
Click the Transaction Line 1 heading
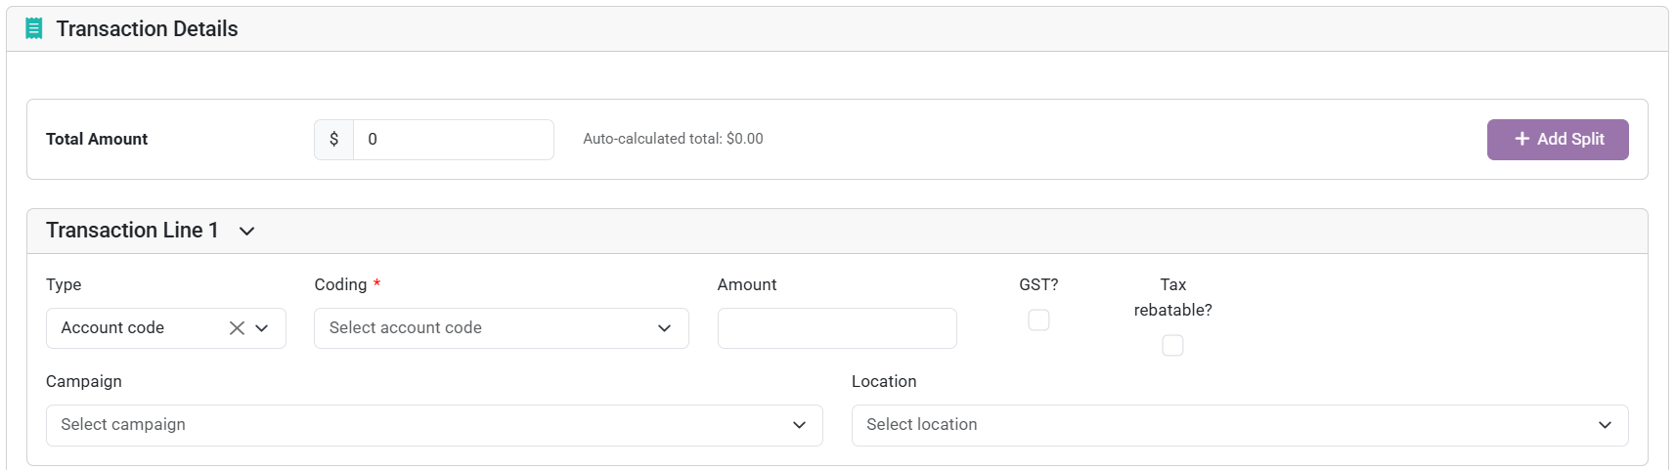point(132,231)
